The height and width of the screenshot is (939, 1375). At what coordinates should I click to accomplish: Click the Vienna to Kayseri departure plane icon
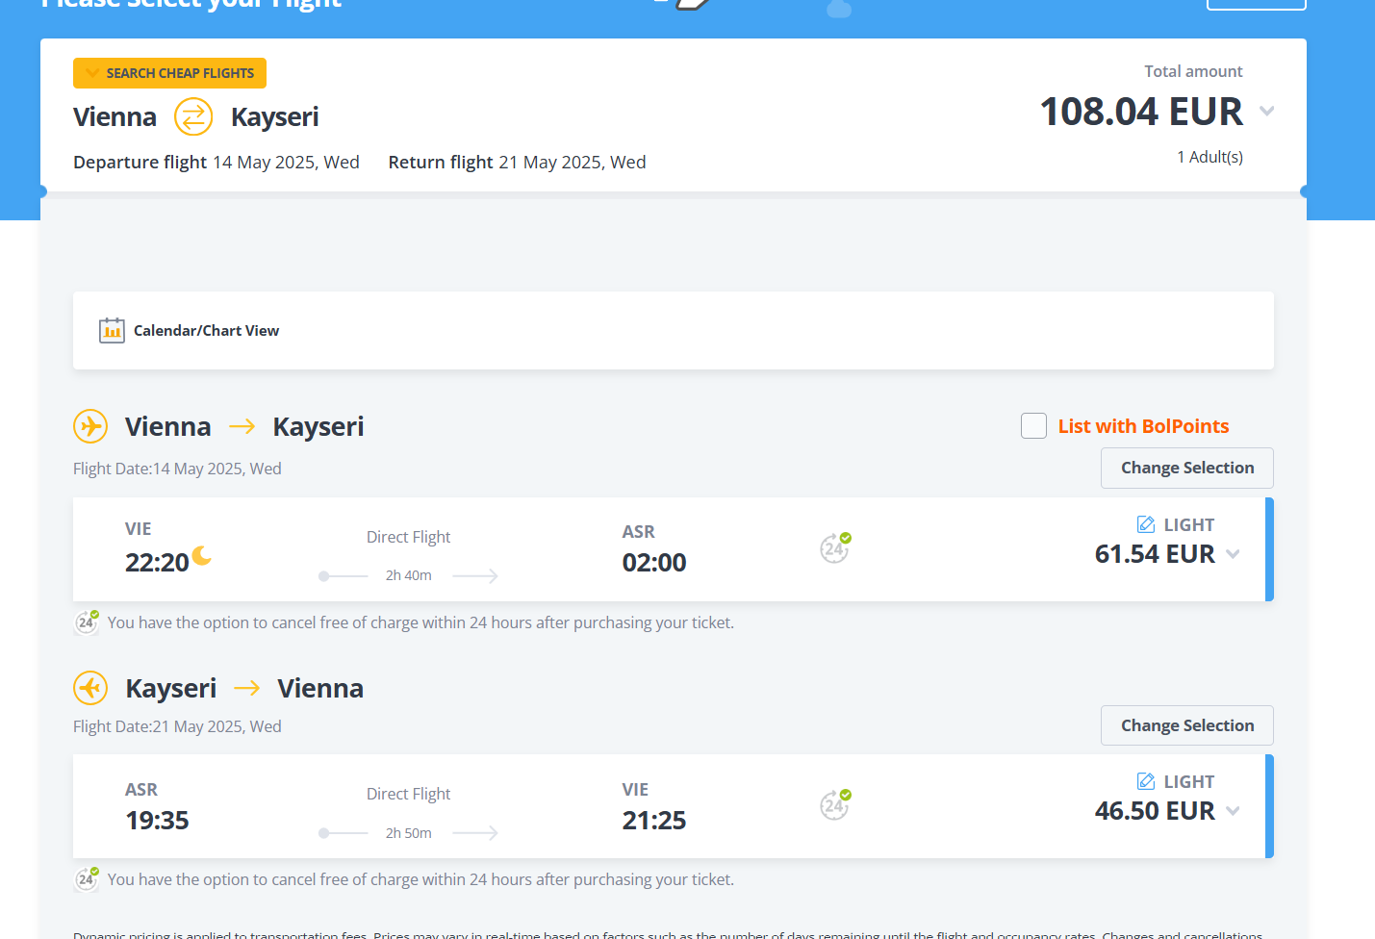90,426
